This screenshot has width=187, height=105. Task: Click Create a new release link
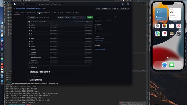click(99, 40)
